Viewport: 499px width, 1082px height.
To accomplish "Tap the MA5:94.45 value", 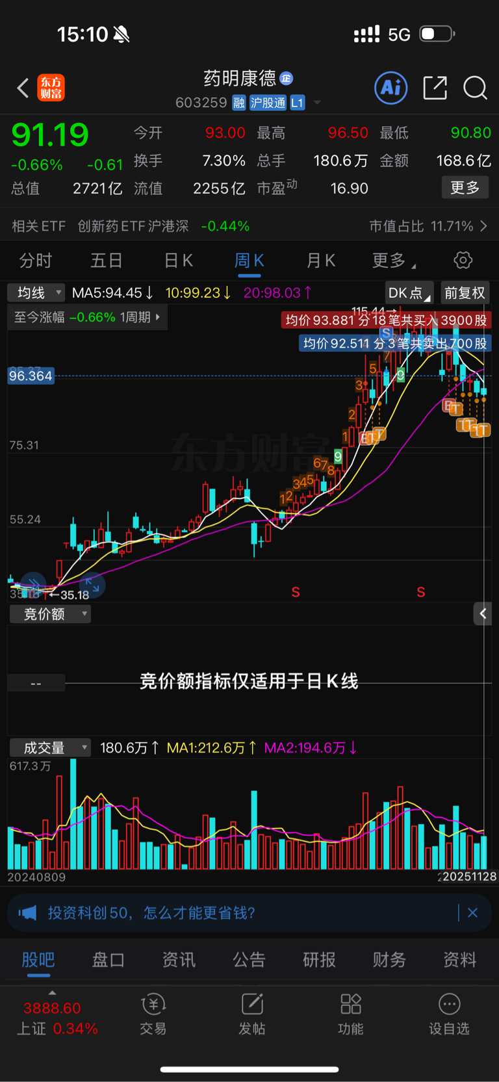I will 112,293.
